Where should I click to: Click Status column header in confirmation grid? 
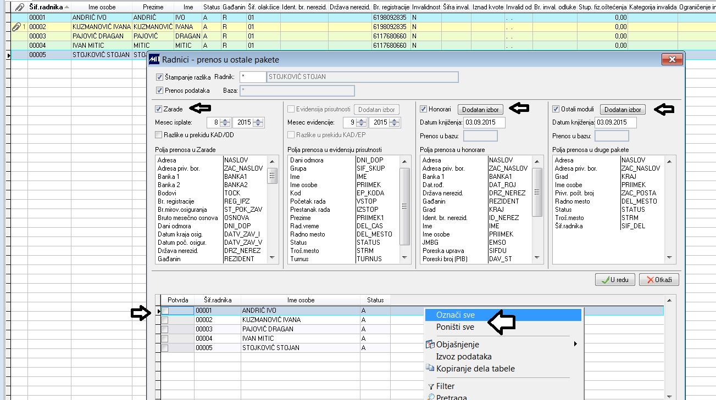(375, 300)
